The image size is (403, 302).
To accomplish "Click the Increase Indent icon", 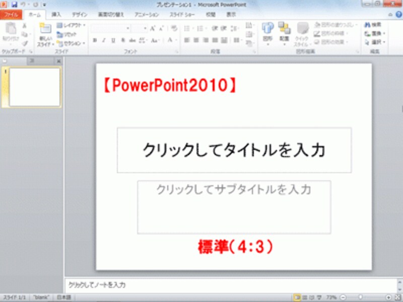I will click(224, 28).
